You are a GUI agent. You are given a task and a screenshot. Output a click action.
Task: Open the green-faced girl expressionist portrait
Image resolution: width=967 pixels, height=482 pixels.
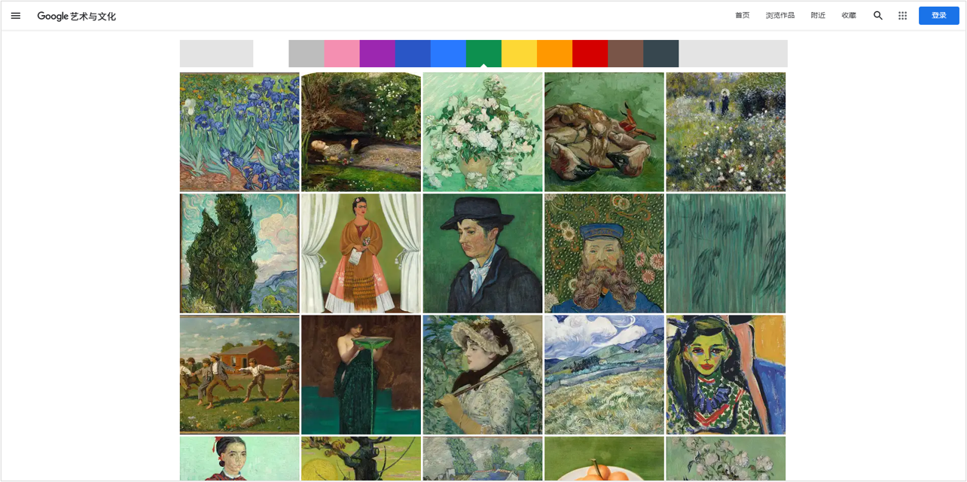726,375
